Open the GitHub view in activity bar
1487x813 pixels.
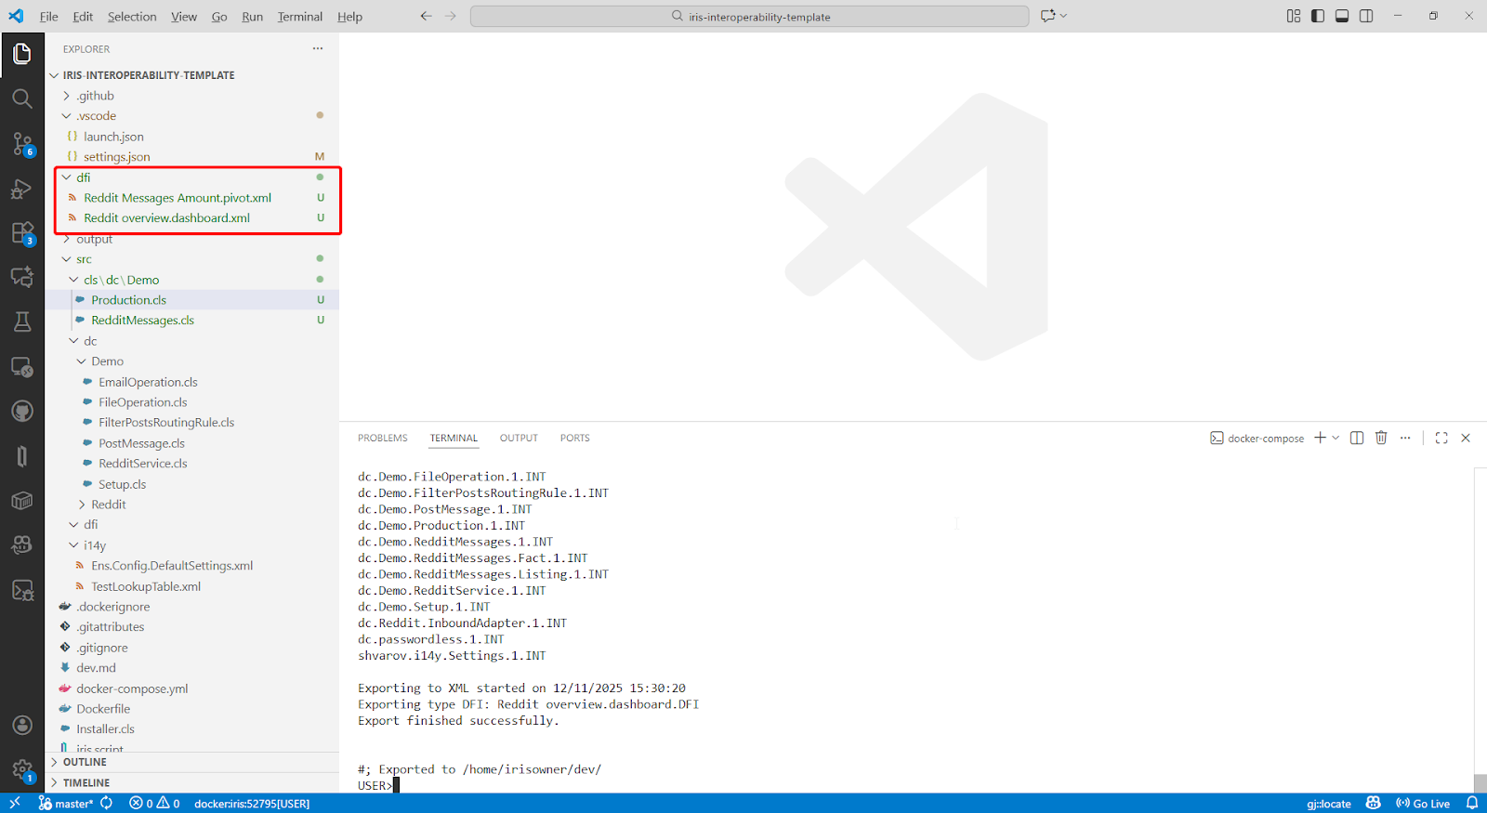tap(22, 411)
